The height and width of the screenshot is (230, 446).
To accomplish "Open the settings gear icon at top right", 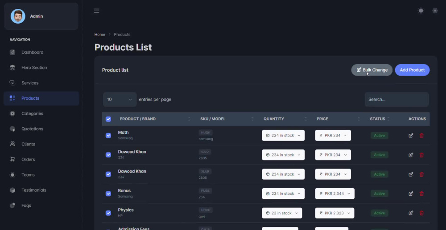I will click(435, 11).
